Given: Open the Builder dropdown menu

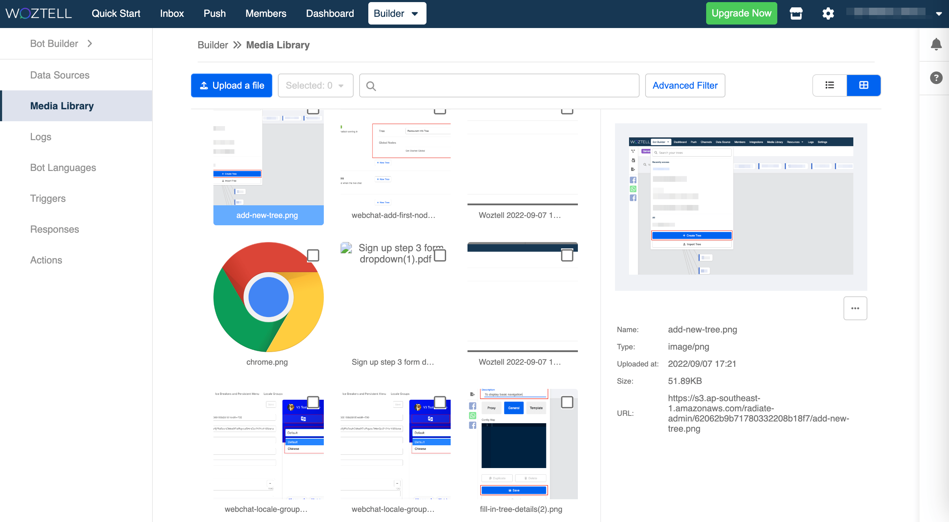Looking at the screenshot, I should (x=397, y=14).
